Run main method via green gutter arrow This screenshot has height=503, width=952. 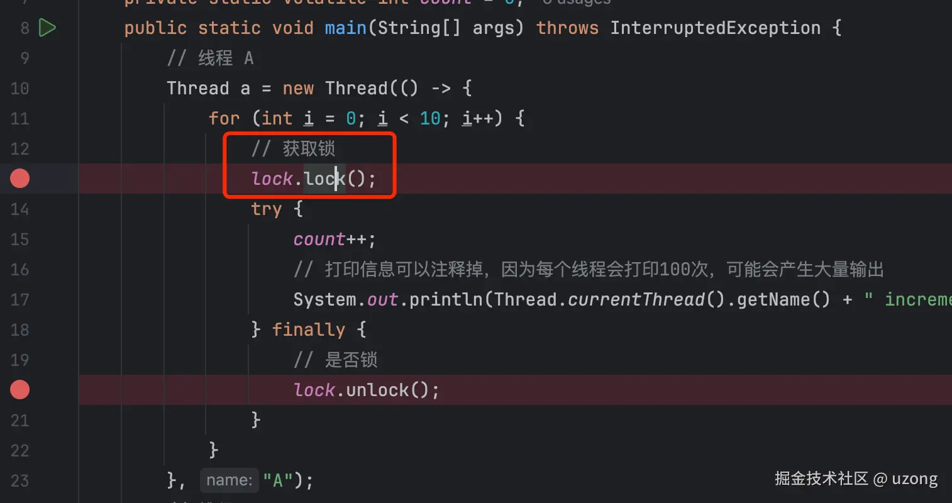[48, 28]
